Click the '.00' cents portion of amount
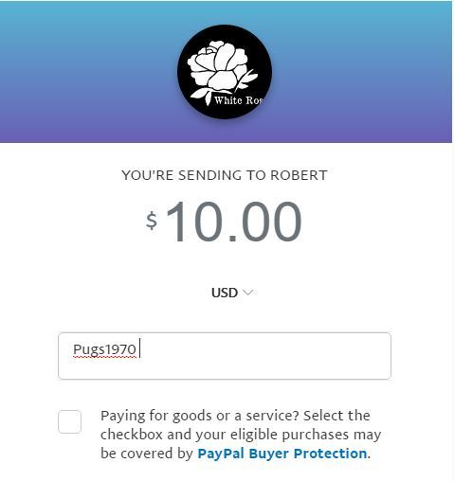 (265, 222)
